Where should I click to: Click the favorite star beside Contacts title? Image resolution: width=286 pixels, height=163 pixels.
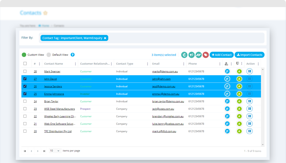(46, 13)
